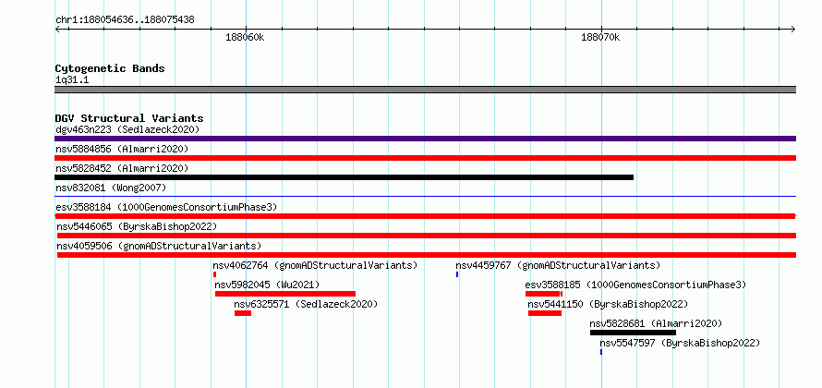Select the thin blue nsv832081 variant line

click(425, 197)
